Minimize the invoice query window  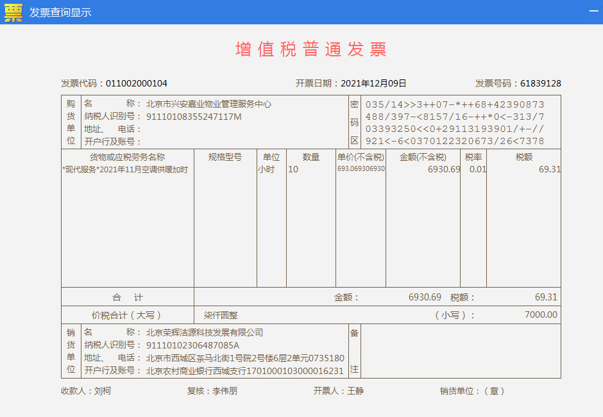click(593, 12)
